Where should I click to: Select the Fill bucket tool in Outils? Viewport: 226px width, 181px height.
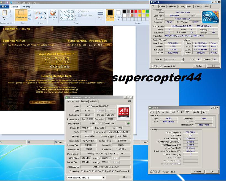pyautogui.click(x=41, y=13)
